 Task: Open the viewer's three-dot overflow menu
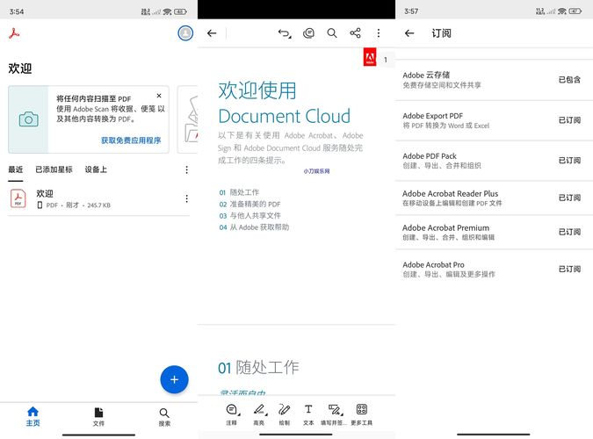coord(379,33)
